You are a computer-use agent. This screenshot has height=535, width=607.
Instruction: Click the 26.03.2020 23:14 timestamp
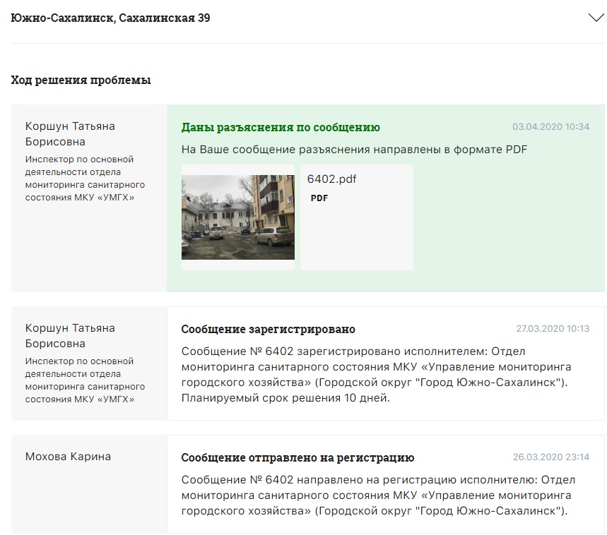[550, 457]
